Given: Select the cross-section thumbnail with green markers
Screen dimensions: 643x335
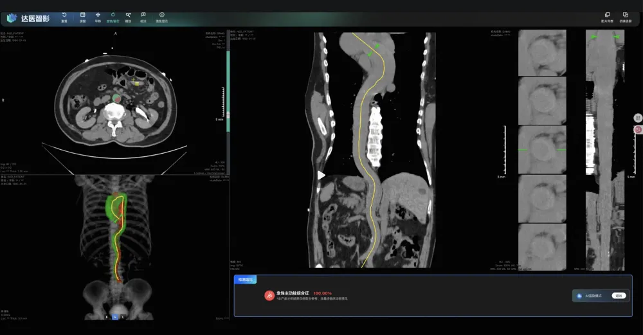Looking at the screenshot, I should pyautogui.click(x=542, y=150).
